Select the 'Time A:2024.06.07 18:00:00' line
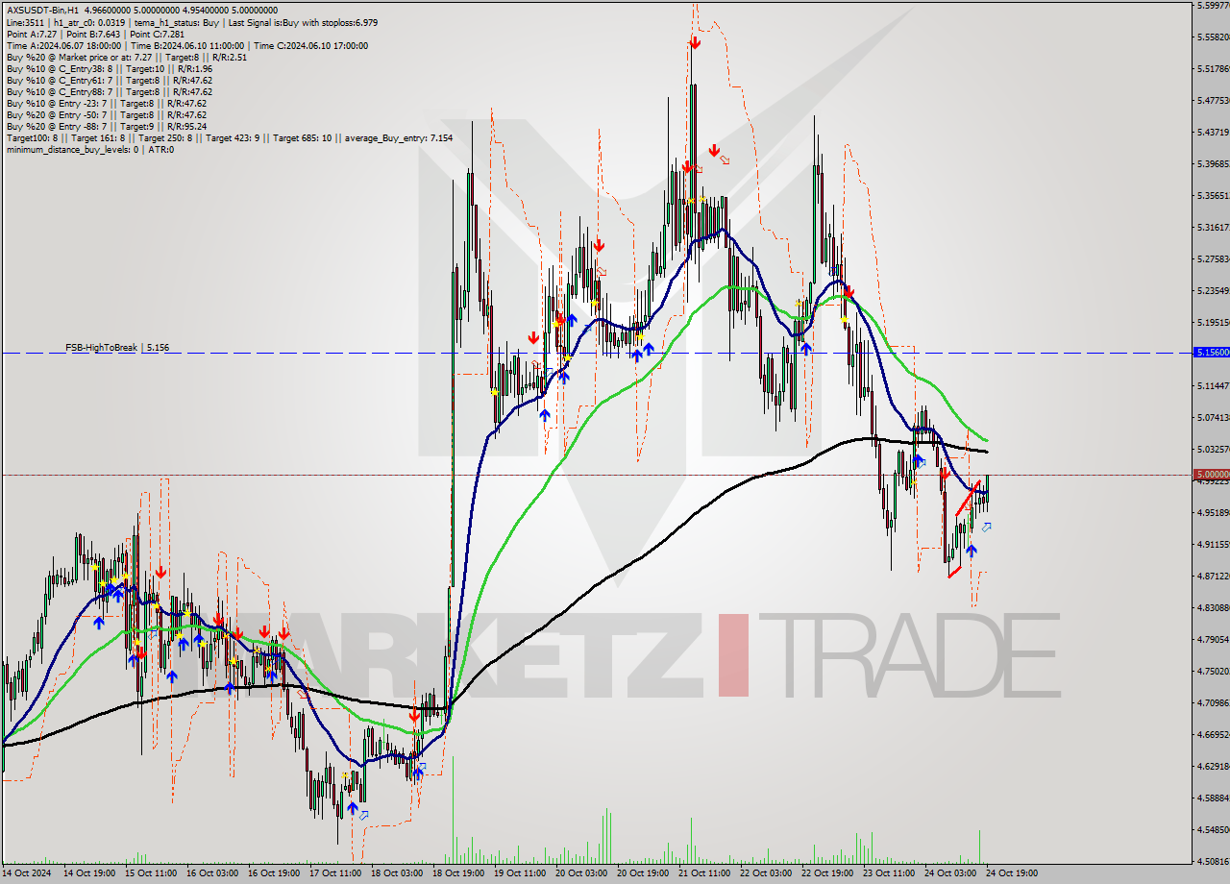1230x884 pixels. (x=186, y=45)
